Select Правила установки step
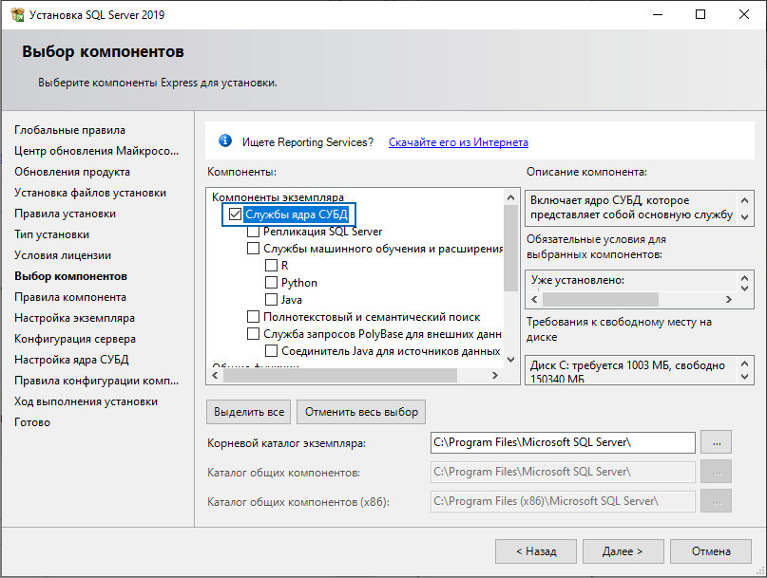Image resolution: width=767 pixels, height=578 pixels. coord(65,214)
